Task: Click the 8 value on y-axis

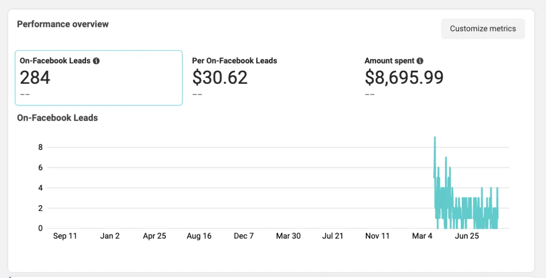Action: pyautogui.click(x=40, y=147)
